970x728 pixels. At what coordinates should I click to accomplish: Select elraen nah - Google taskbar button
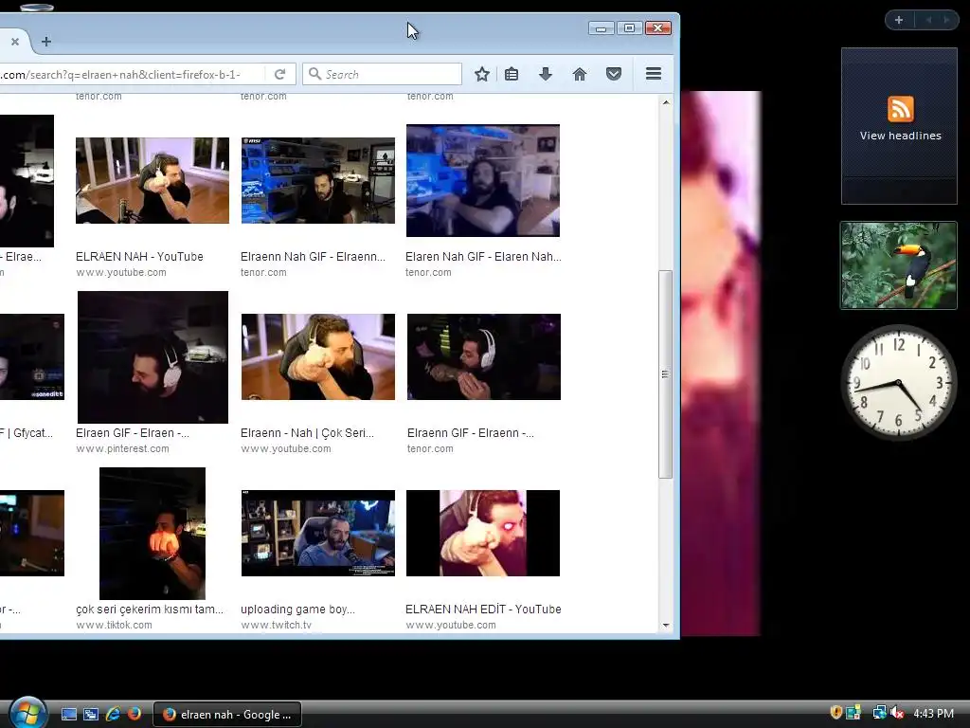pyautogui.click(x=227, y=715)
